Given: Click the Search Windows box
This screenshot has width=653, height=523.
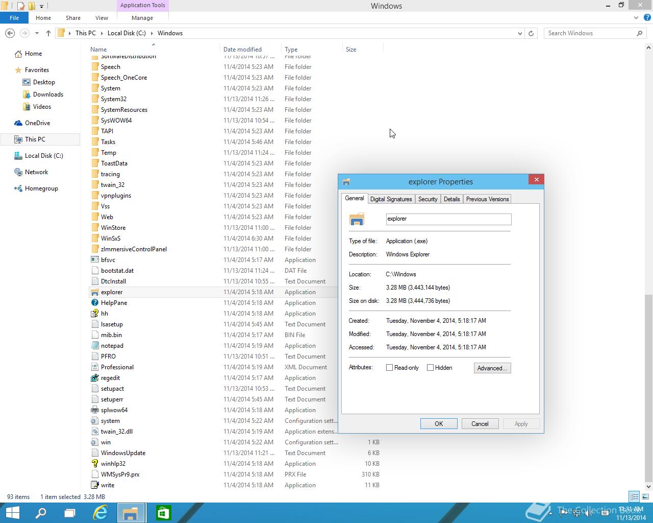Looking at the screenshot, I should pos(595,33).
